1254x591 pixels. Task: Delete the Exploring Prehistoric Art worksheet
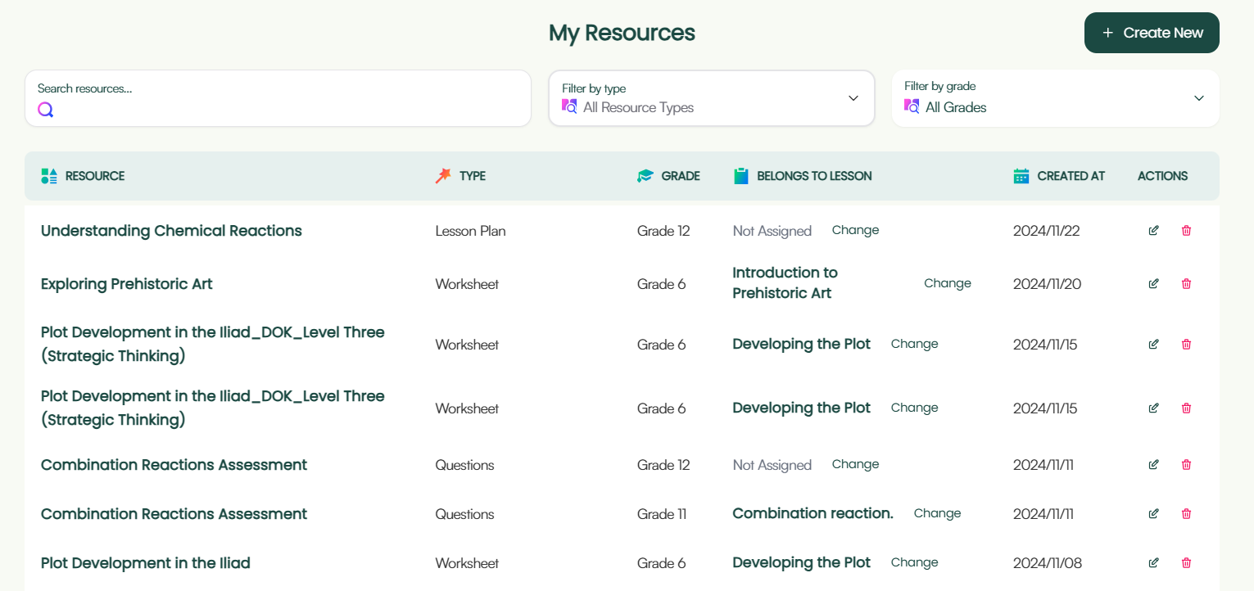click(x=1186, y=284)
